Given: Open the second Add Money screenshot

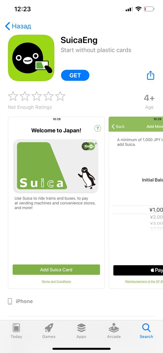Looking at the screenshot, I should [x=136, y=203].
